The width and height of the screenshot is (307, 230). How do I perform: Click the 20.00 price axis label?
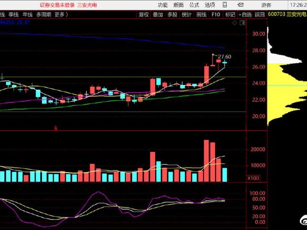[x=259, y=116]
